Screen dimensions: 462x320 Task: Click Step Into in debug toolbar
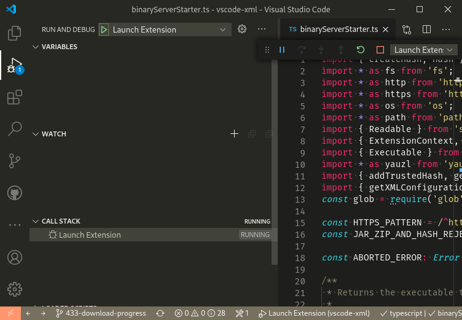coord(321,50)
